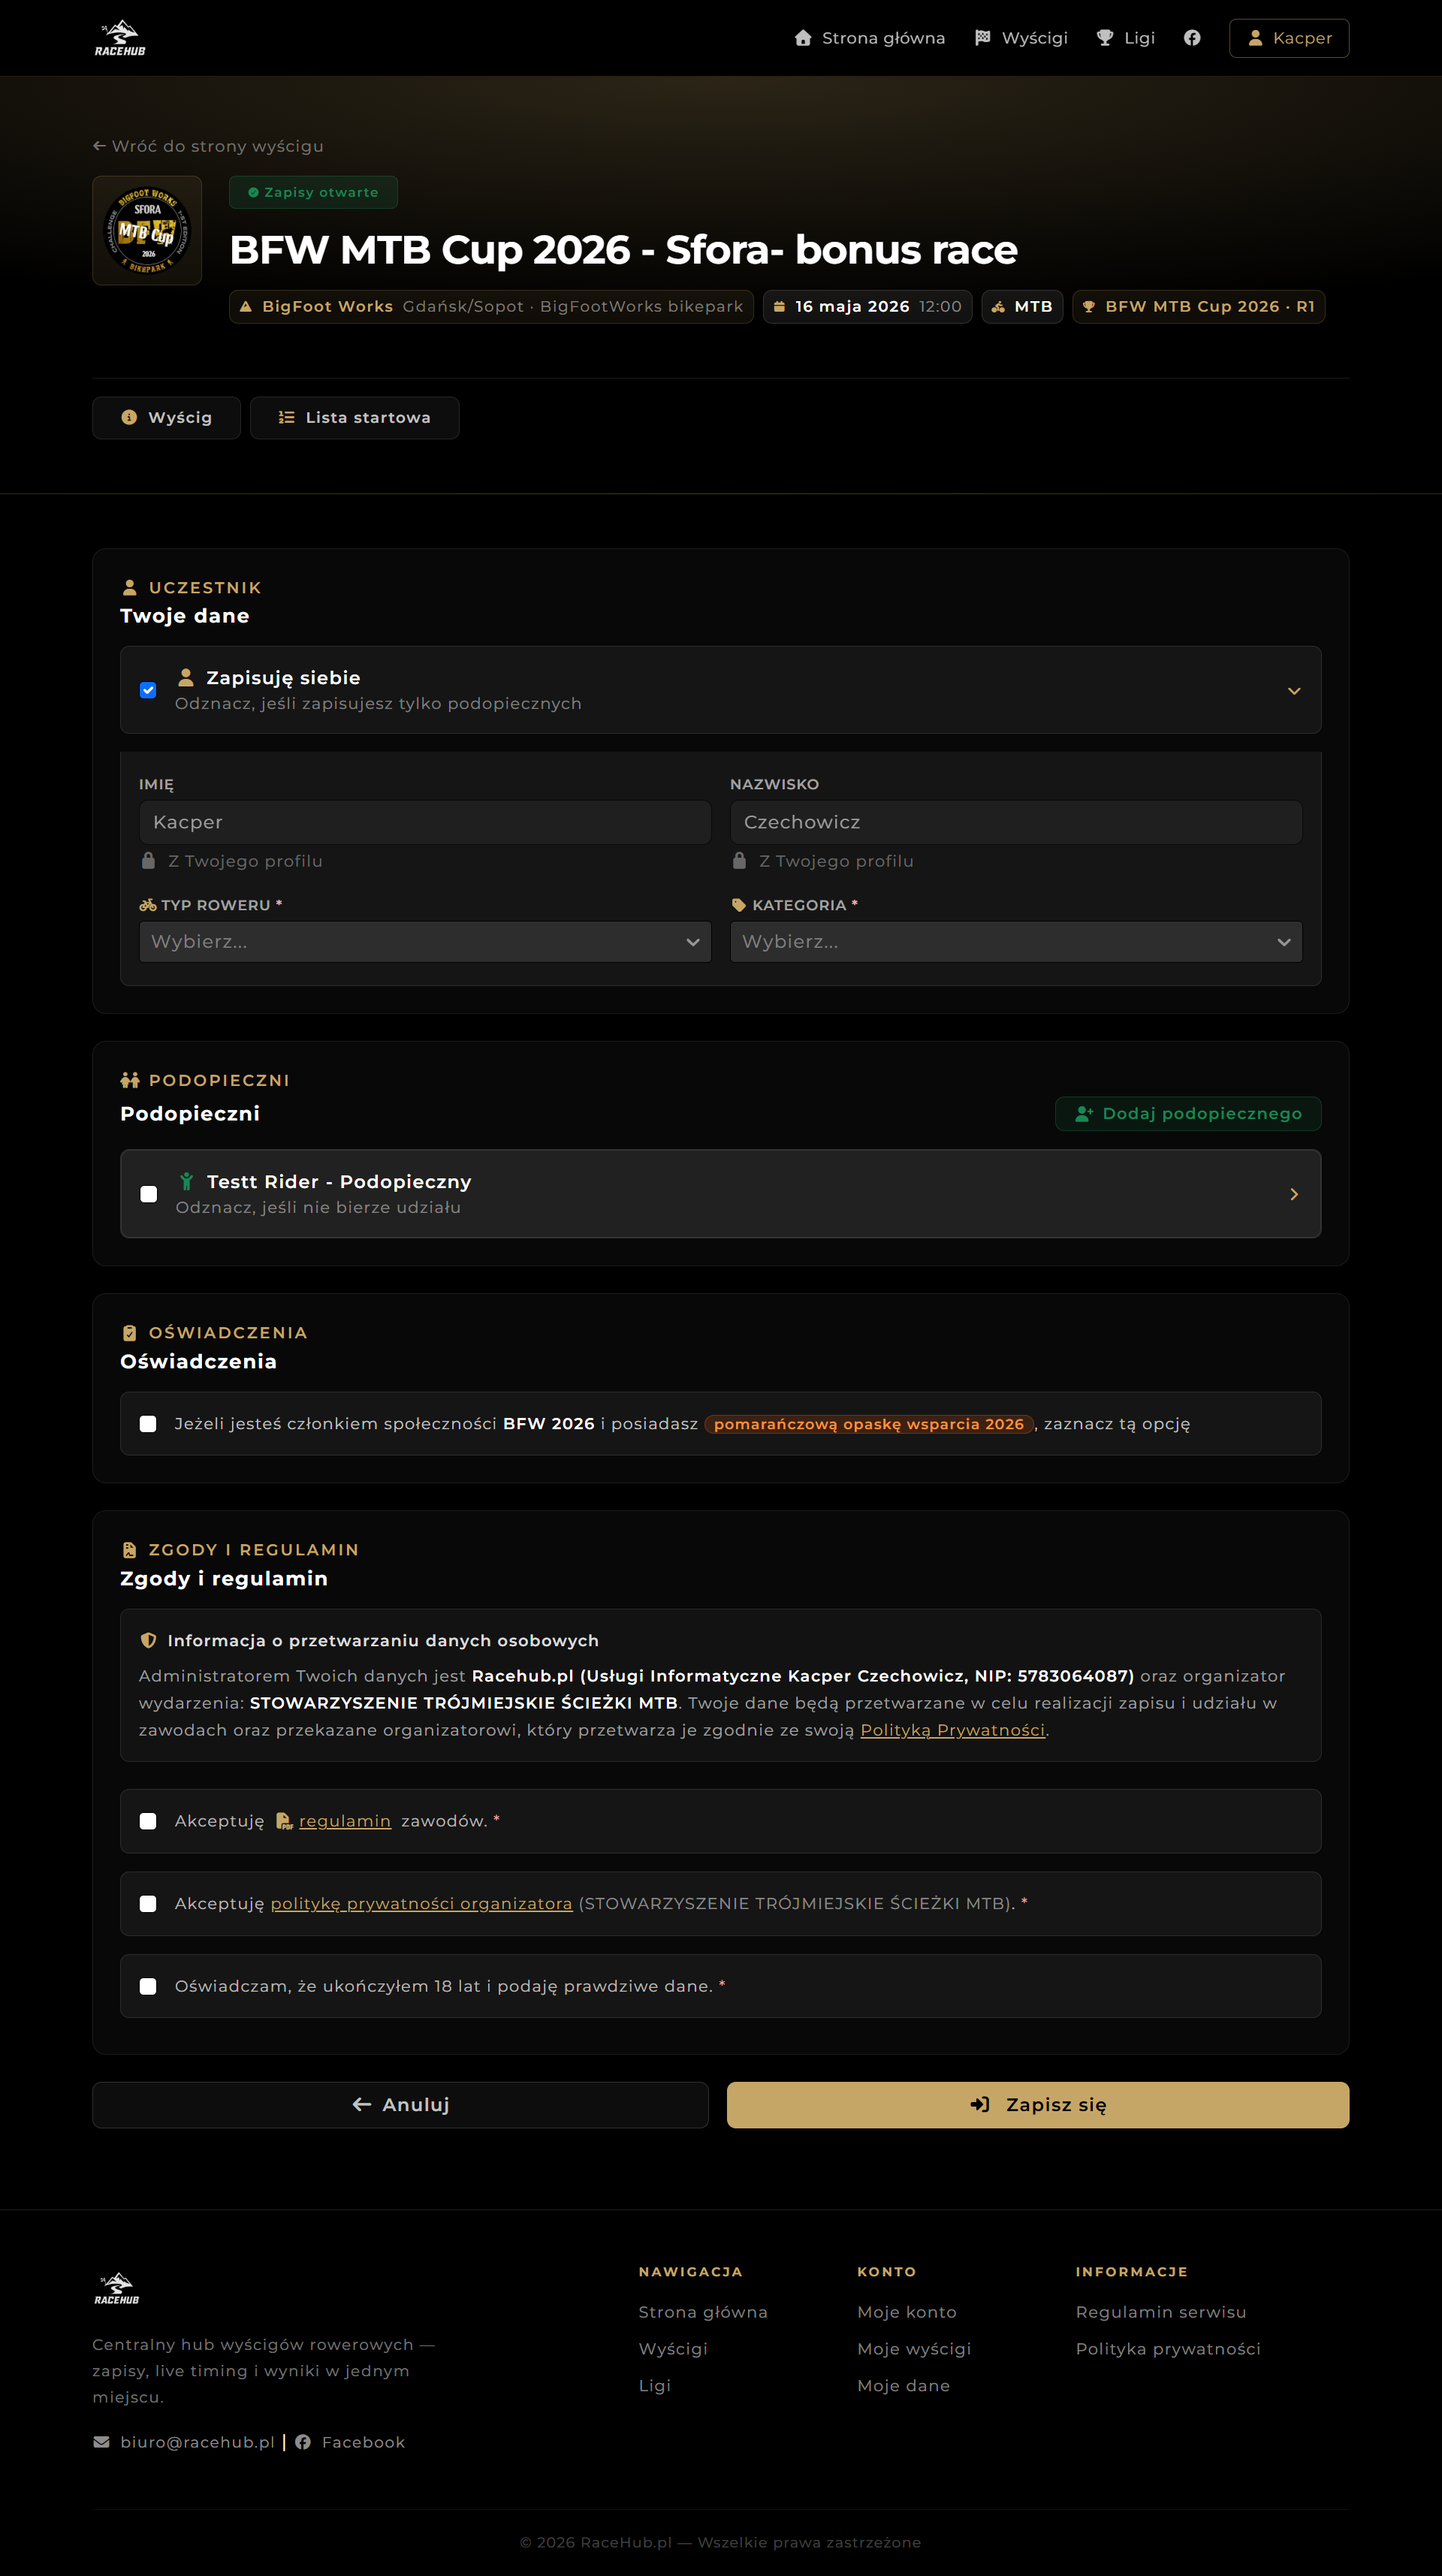Click the person icon beside Zapisuję siebie
Viewport: 1442px width, 2576px height.
coord(186,678)
